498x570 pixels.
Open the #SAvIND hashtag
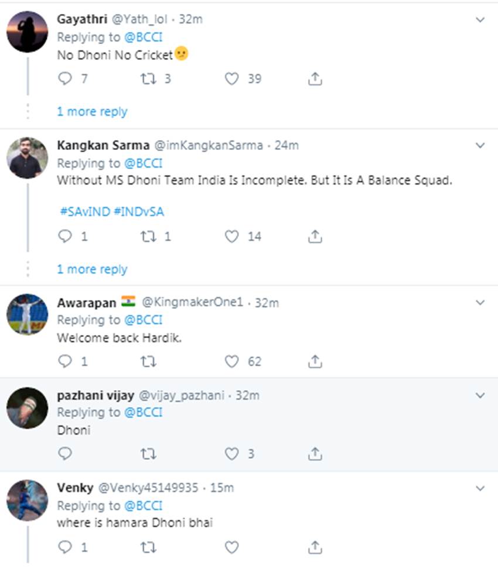coord(84,211)
